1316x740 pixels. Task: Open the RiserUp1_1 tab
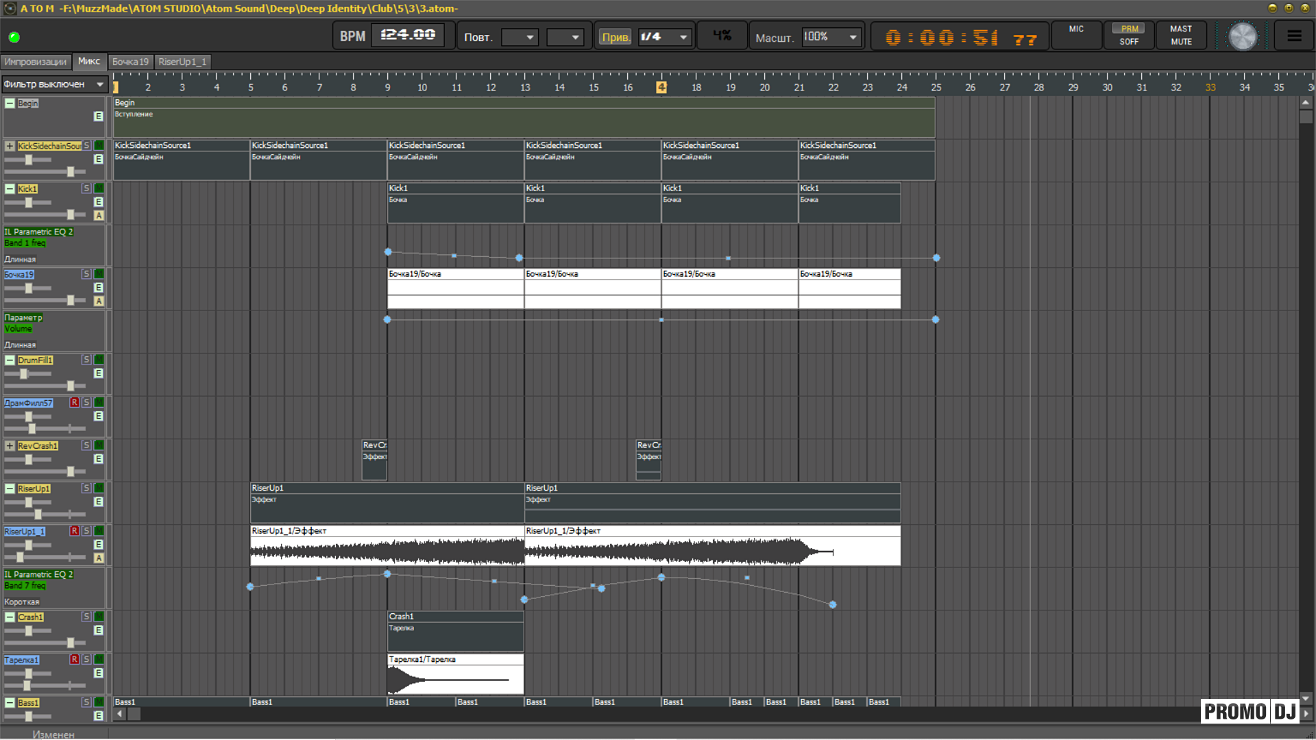[182, 62]
